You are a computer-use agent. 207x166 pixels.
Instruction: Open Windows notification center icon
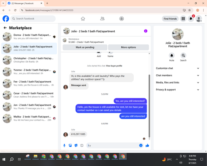pyautogui.click(x=202, y=159)
